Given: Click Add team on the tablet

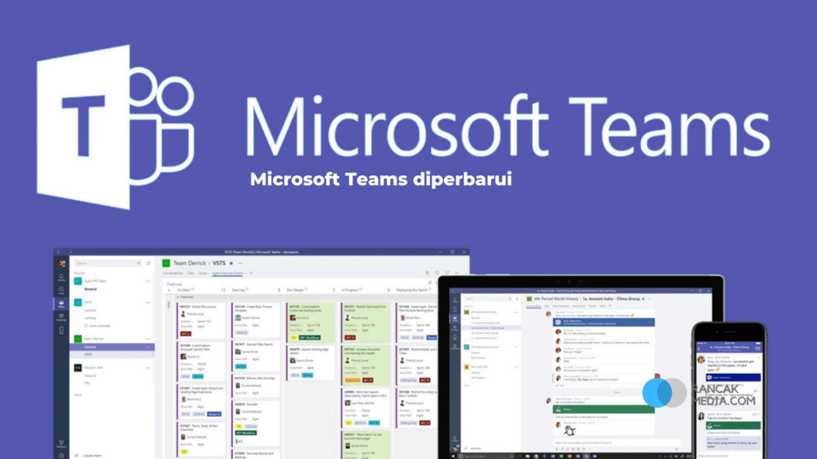Looking at the screenshot, I should pos(472,448).
